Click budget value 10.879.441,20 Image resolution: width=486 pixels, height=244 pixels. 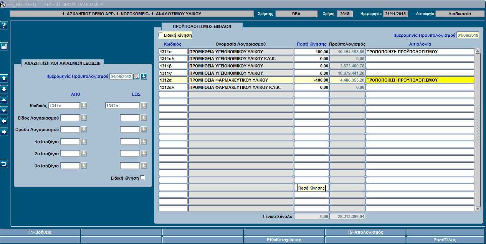coord(347,73)
